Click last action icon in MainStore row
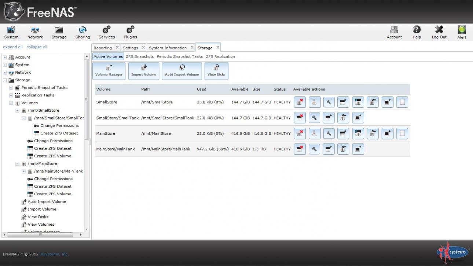Screen dimensions: 473x266 pyautogui.click(x=402, y=134)
